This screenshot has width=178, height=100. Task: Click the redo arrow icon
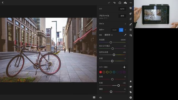(109, 3)
